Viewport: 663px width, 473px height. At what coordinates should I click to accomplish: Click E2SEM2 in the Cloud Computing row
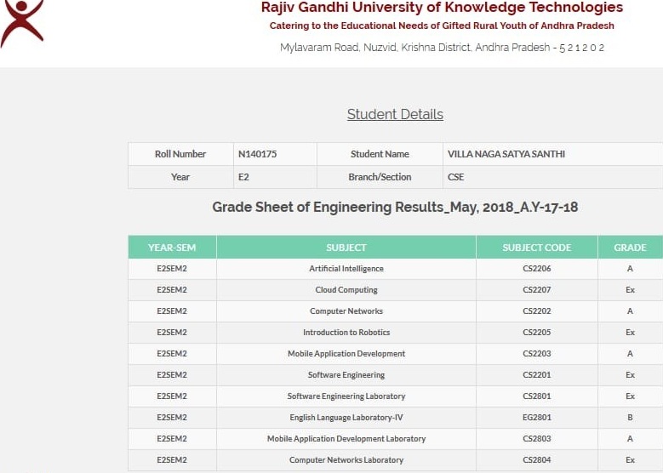[x=172, y=290]
